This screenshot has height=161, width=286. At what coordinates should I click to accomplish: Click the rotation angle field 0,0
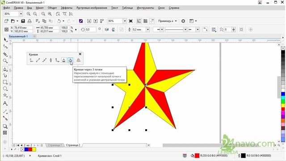point(91,30)
